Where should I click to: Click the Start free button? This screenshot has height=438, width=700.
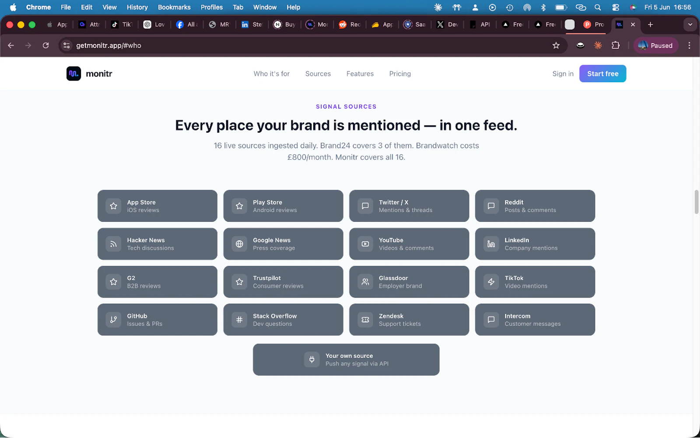[602, 74]
